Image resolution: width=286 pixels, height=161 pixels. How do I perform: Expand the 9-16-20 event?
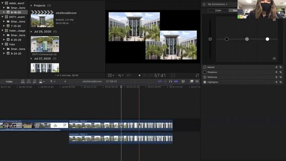tap(4, 12)
